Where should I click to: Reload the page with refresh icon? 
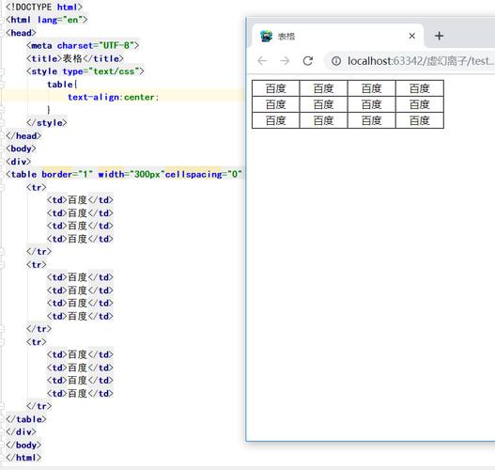[x=308, y=61]
